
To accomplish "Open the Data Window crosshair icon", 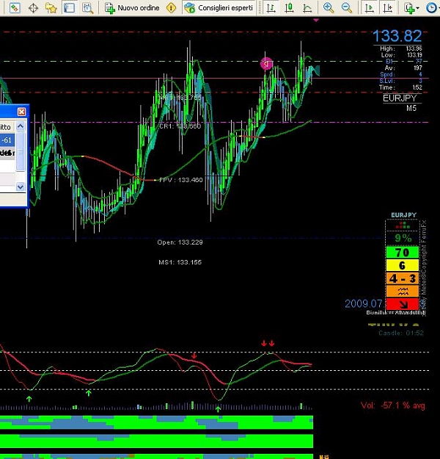I will tap(33, 8).
